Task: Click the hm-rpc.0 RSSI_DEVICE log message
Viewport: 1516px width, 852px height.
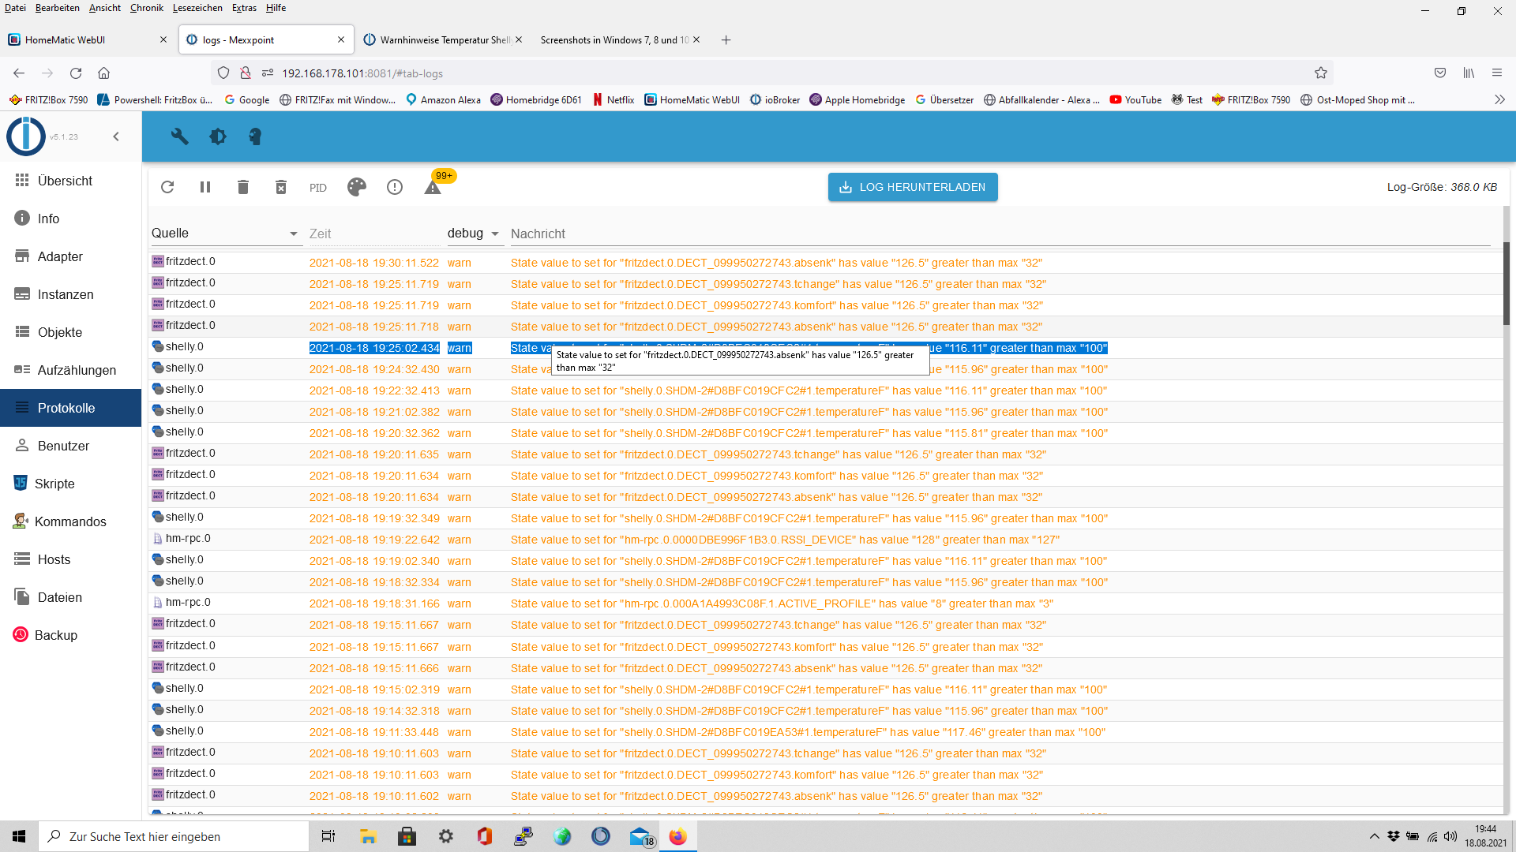Action: tap(785, 540)
